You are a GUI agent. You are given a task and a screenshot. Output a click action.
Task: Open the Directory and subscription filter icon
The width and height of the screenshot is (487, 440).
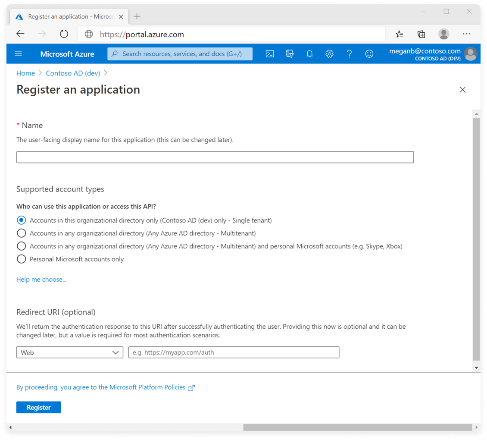[x=290, y=54]
